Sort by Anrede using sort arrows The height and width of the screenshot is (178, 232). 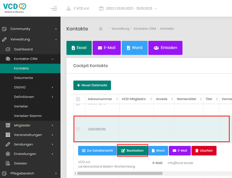point(172,99)
